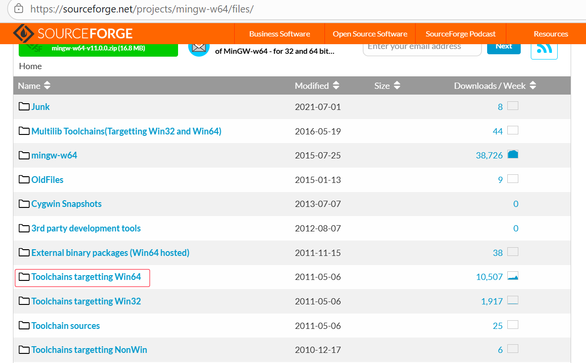Click the envelope mail icon

[x=199, y=47]
